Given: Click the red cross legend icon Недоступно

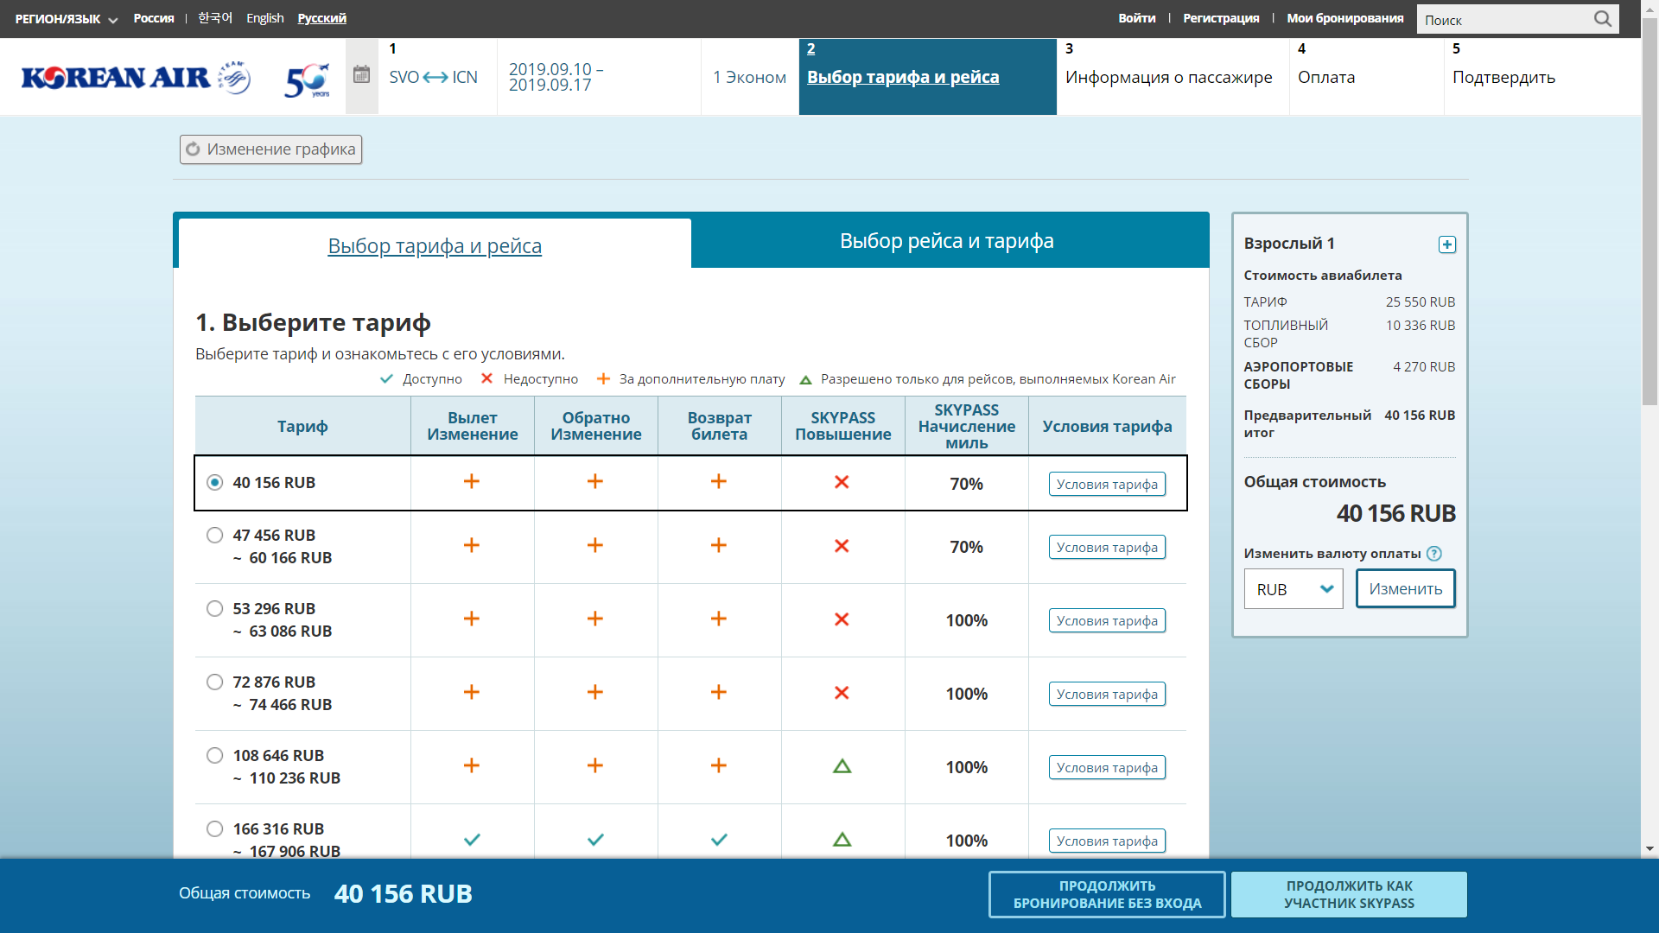Looking at the screenshot, I should point(487,379).
